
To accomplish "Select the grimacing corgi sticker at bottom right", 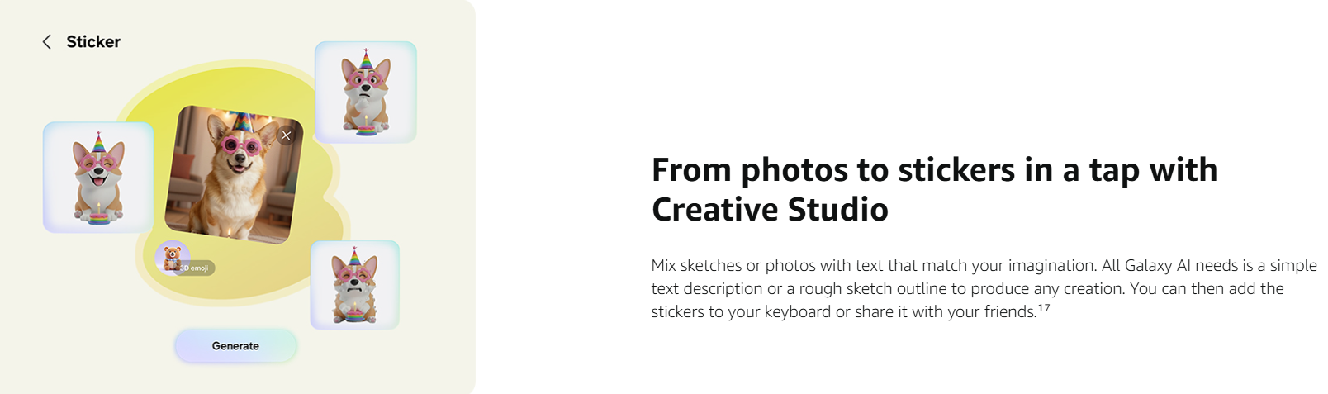I will tap(354, 285).
